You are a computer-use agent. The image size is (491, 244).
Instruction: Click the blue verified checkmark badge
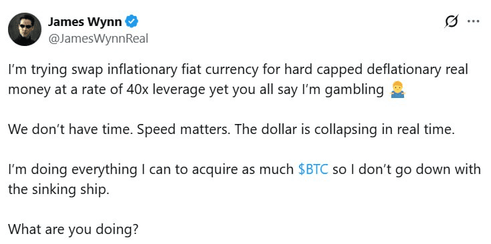pos(132,22)
